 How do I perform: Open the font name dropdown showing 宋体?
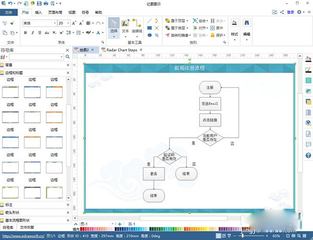[x=39, y=23]
